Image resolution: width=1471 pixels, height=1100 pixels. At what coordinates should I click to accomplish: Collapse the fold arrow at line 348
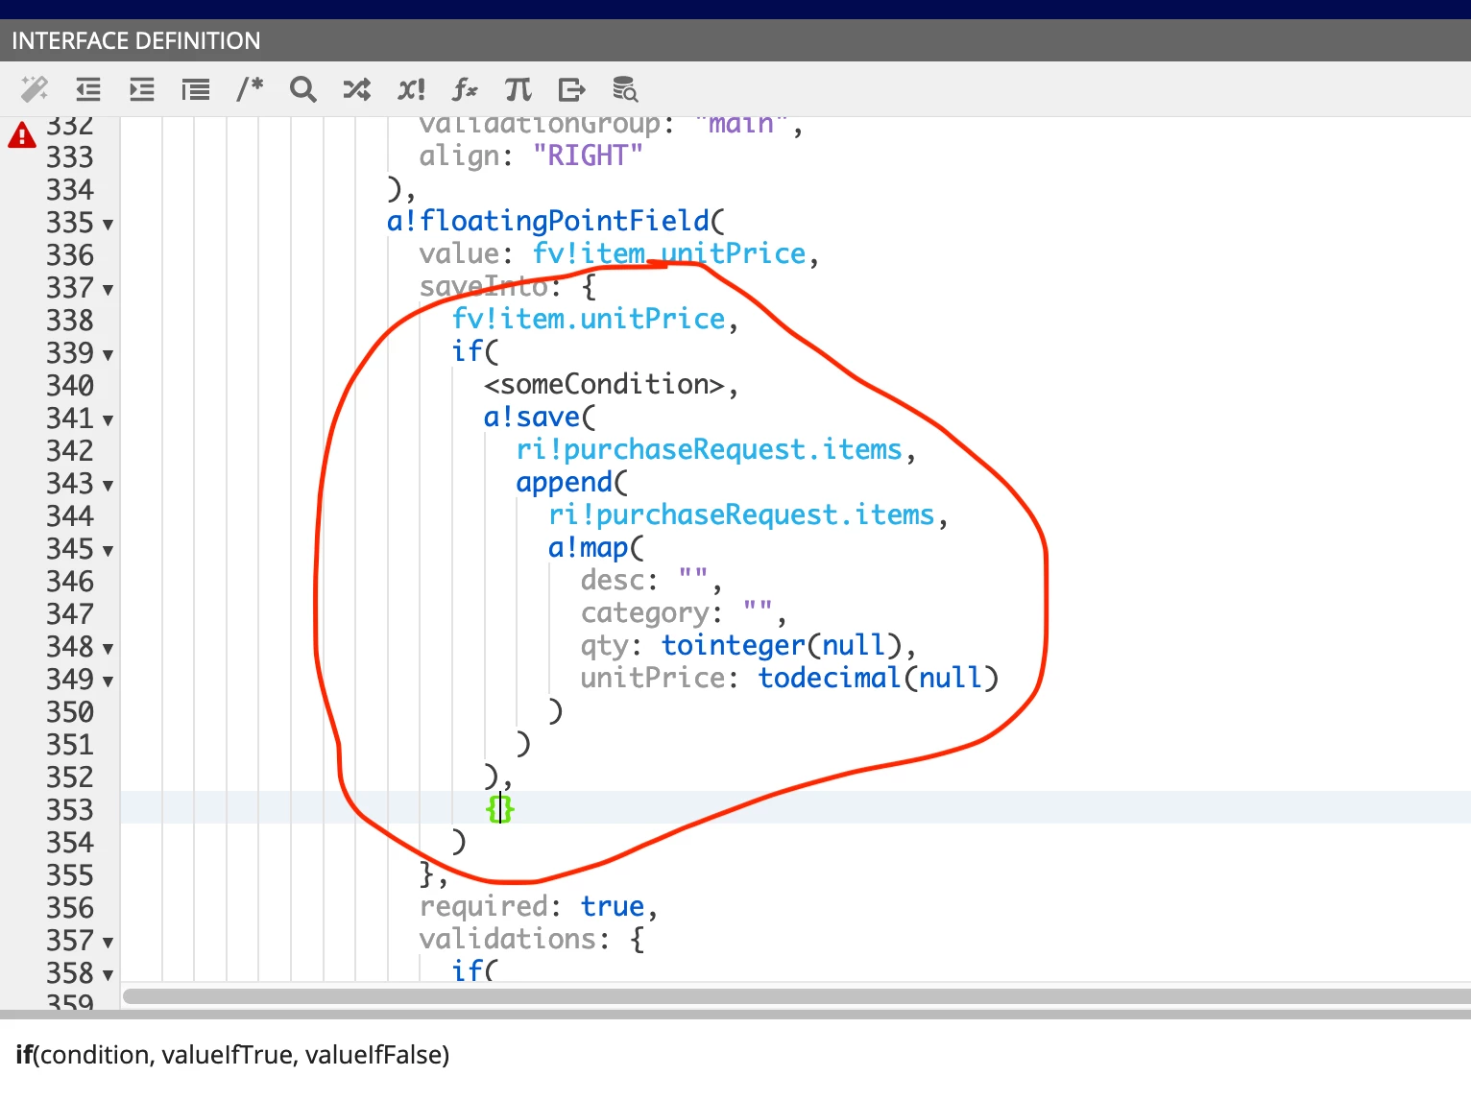point(108,649)
